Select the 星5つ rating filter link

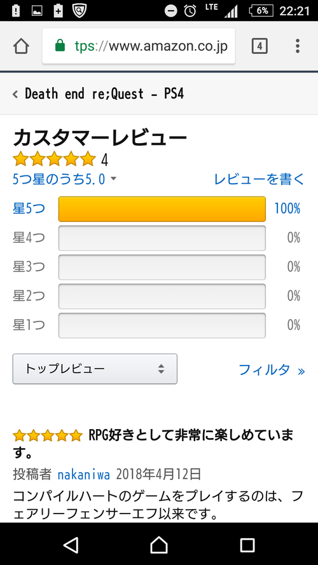coord(29,208)
